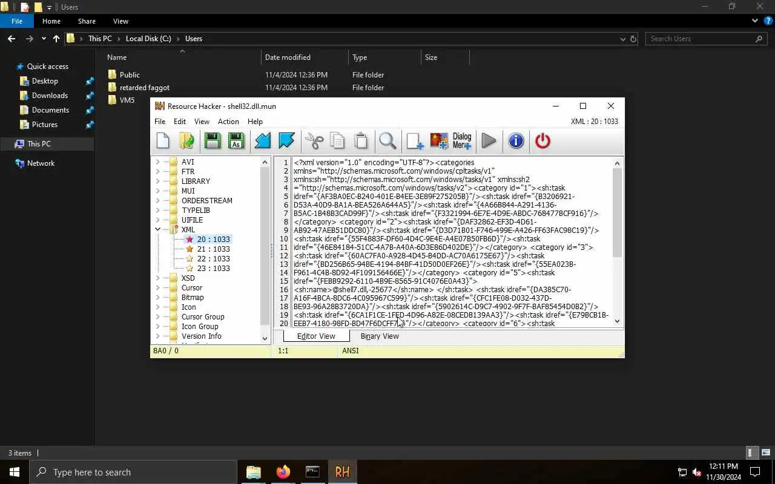The image size is (775, 484).
Task: Go back in the Explorer window
Action: [x=12, y=38]
